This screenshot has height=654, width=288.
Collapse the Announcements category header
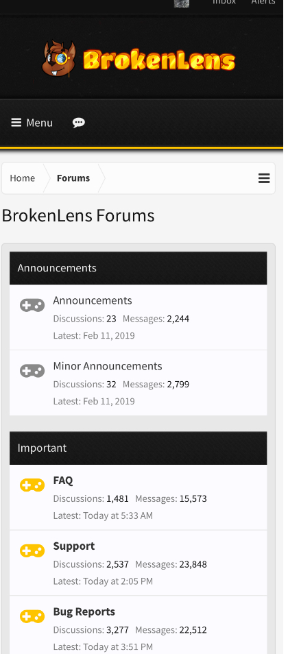click(x=138, y=268)
